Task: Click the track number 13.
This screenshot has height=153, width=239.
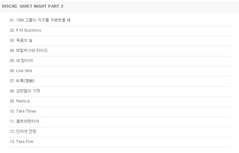Action: (12, 141)
